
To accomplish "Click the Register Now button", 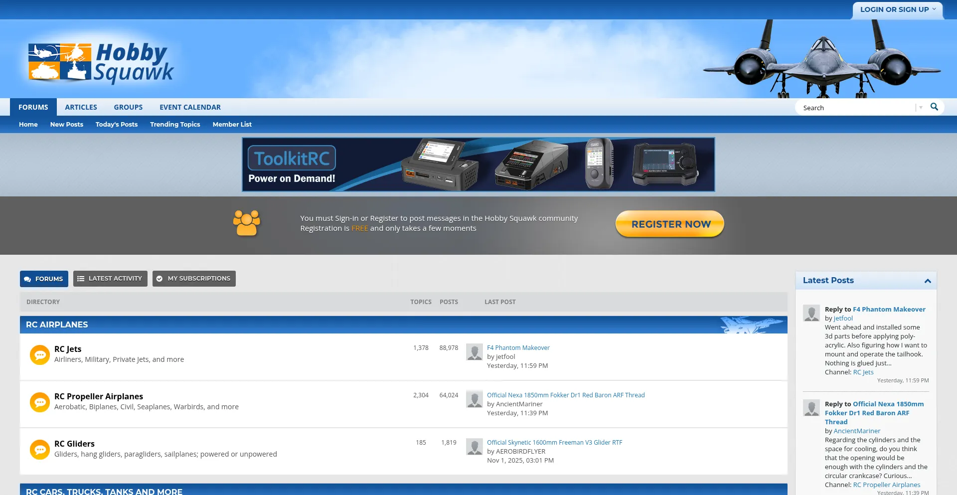I will point(670,224).
